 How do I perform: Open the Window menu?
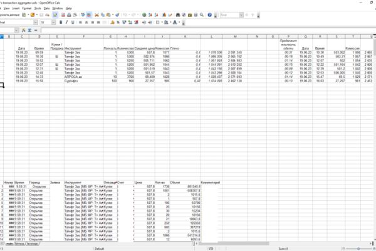[58, 8]
